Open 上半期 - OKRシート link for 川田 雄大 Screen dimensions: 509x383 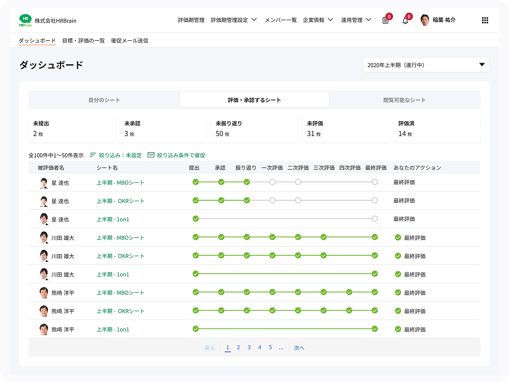tap(121, 256)
